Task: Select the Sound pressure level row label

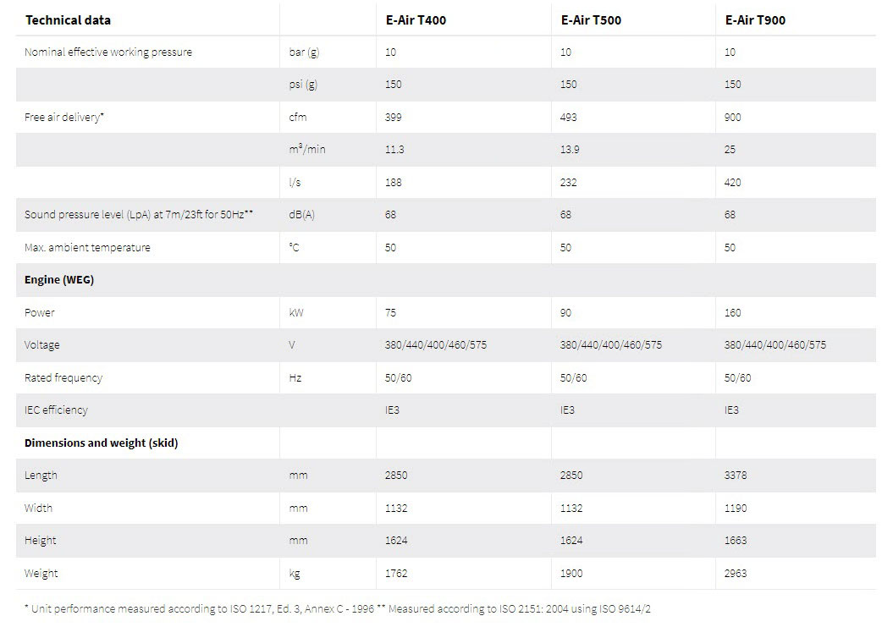Action: [x=138, y=215]
